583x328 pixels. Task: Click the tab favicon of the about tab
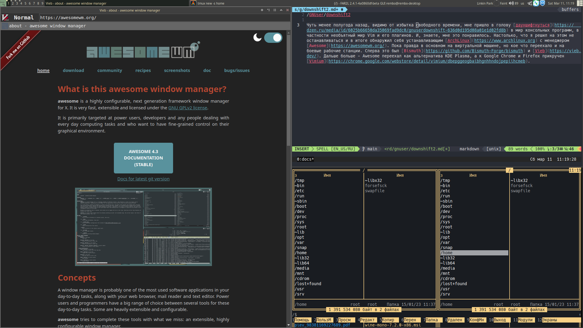pyautogui.click(x=4, y=26)
